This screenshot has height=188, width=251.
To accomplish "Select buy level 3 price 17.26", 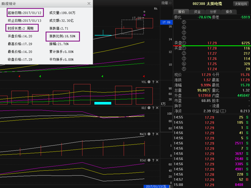I will [212, 59].
